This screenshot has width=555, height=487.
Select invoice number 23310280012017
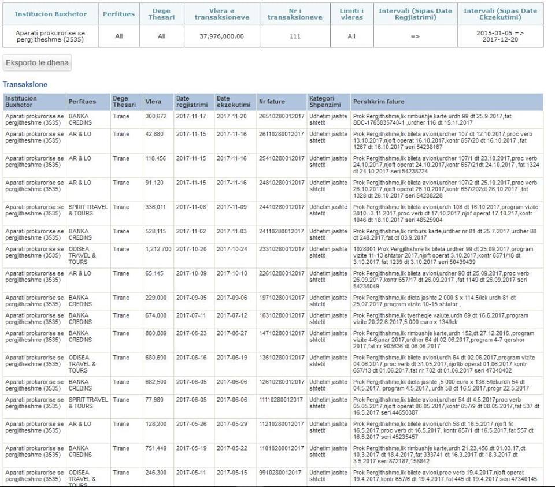pyautogui.click(x=282, y=249)
